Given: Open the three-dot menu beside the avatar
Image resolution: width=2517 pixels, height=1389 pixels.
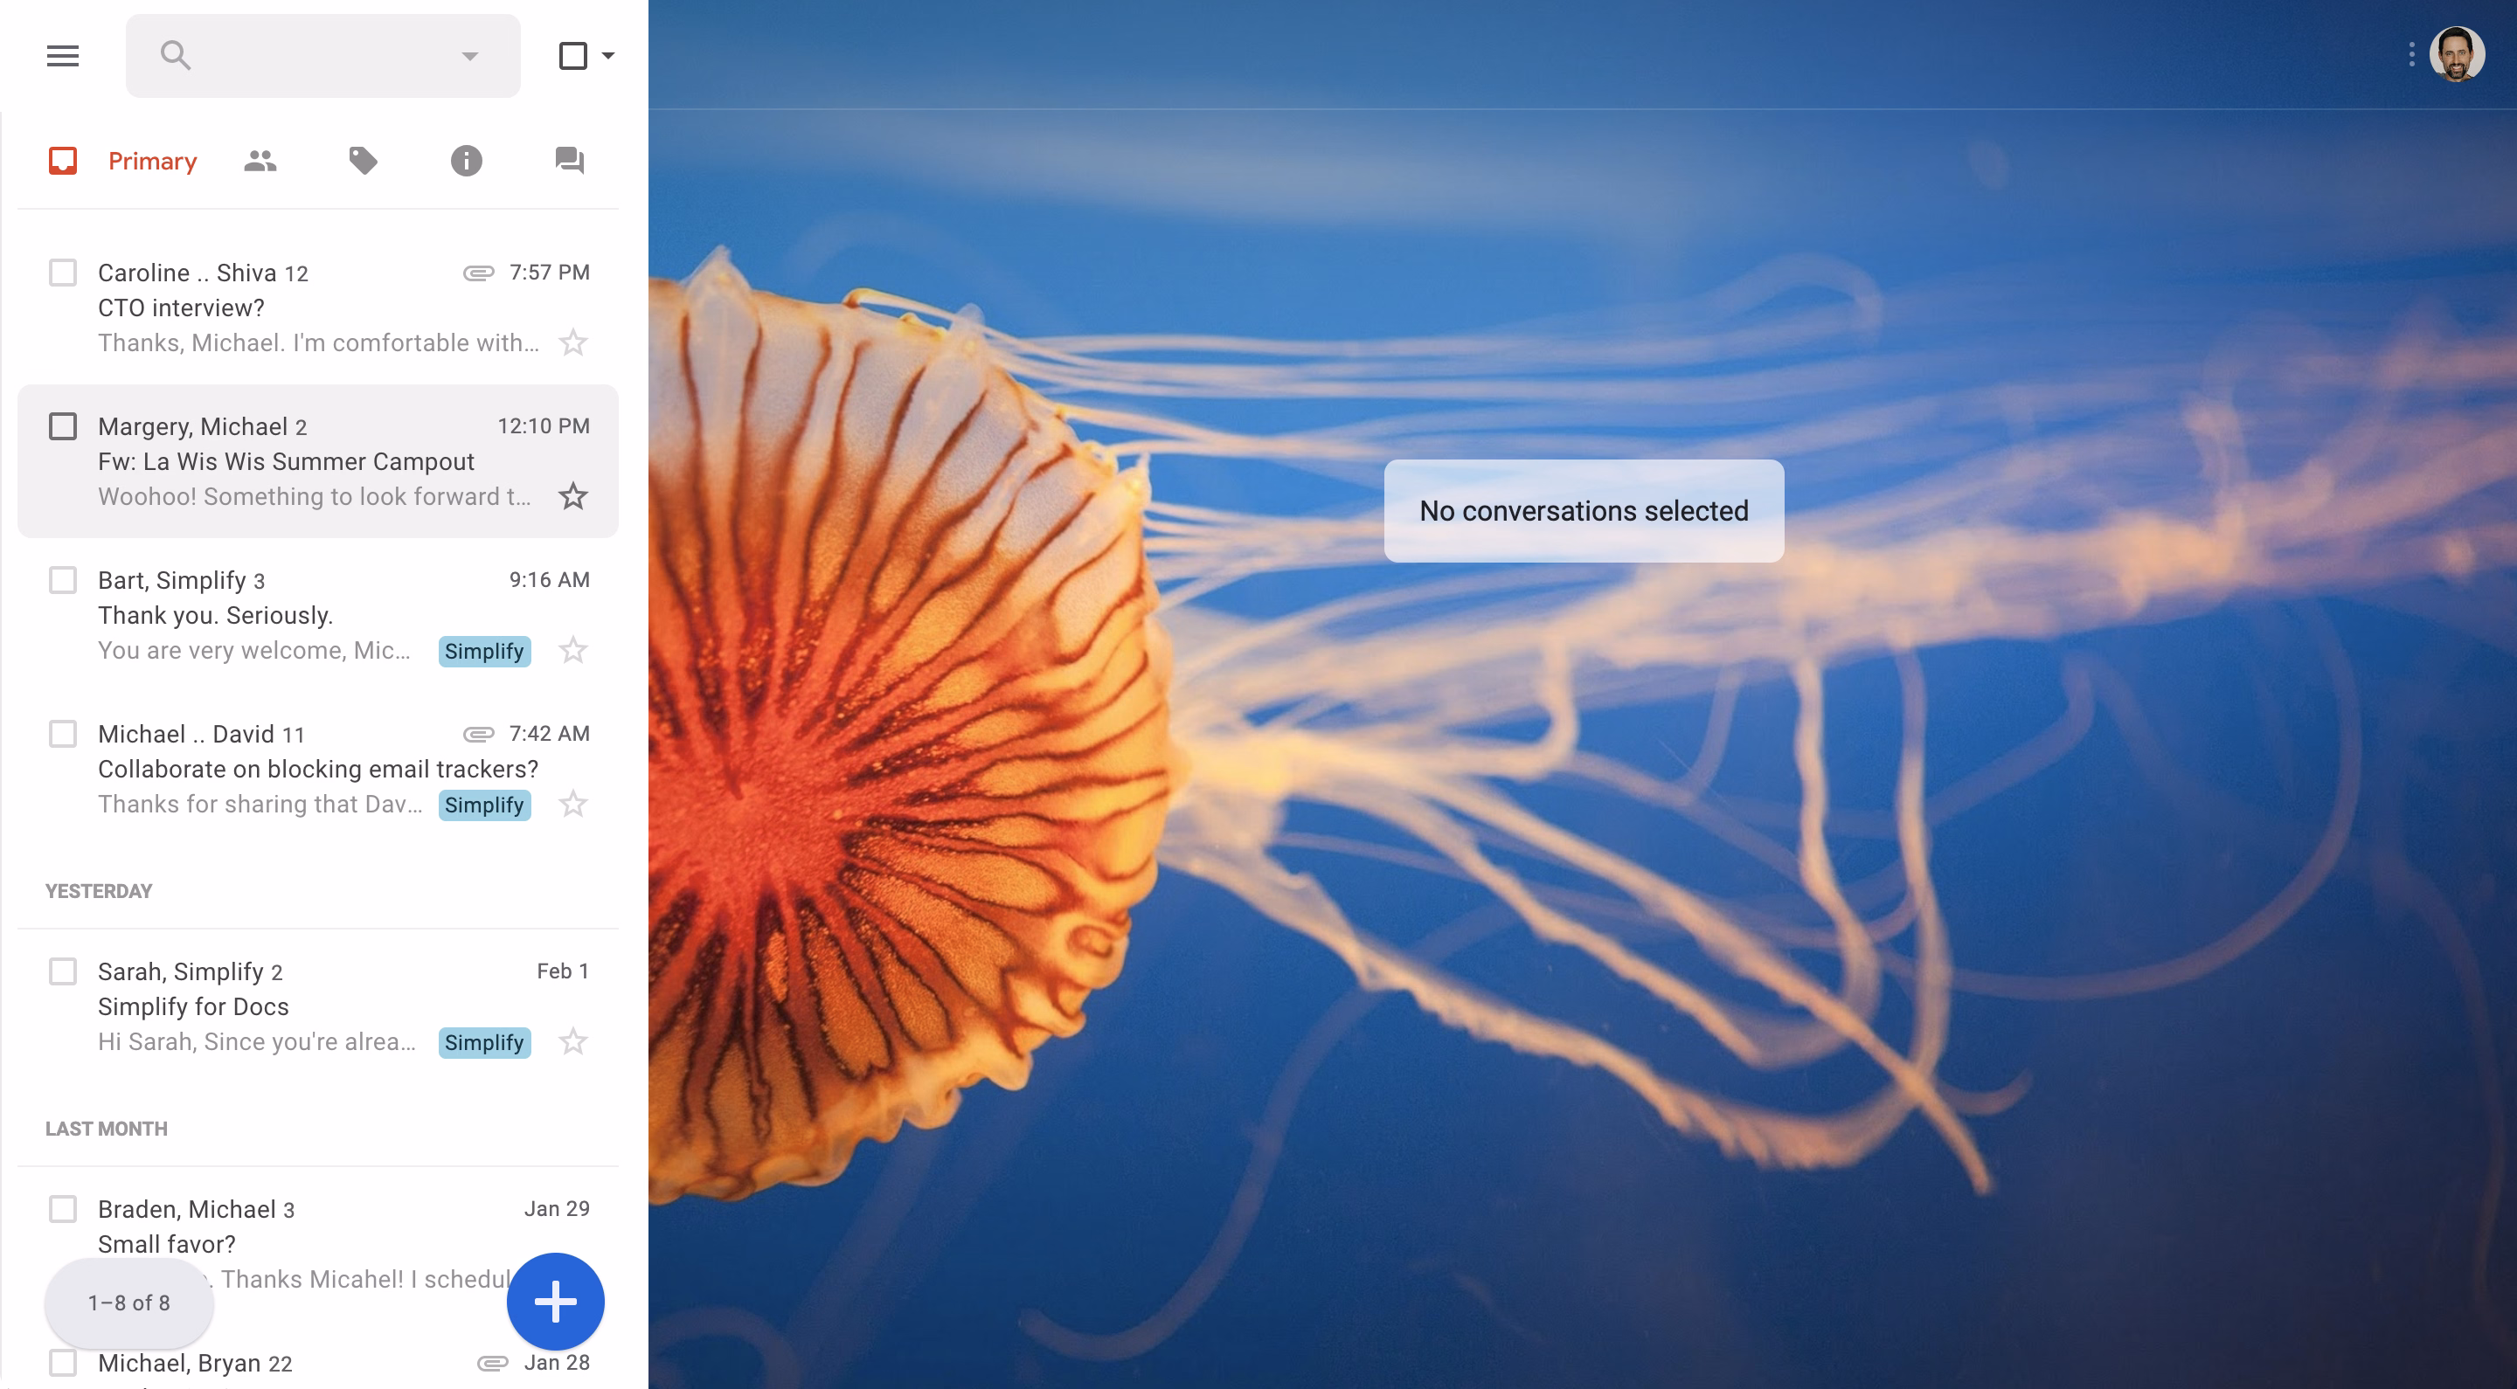Looking at the screenshot, I should [2411, 55].
